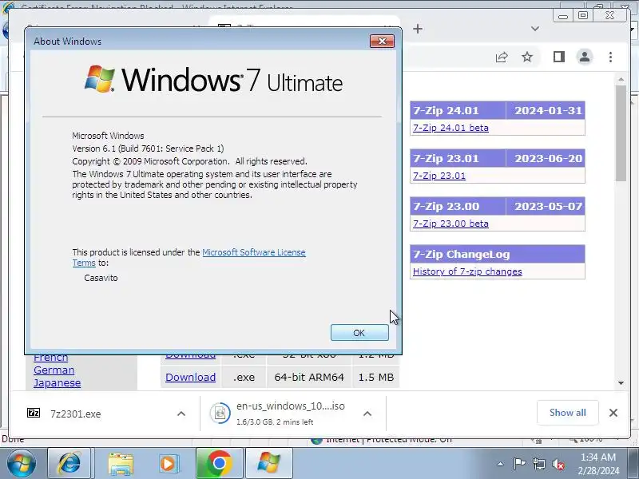Toggle Chrome side panel icon
The image size is (639, 479).
pyautogui.click(x=558, y=57)
